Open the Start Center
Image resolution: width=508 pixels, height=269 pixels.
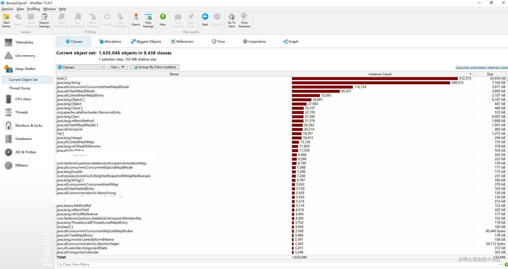click(6, 20)
